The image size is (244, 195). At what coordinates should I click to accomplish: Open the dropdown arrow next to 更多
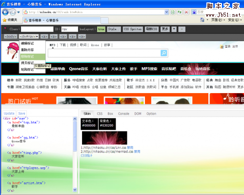click(174, 29)
